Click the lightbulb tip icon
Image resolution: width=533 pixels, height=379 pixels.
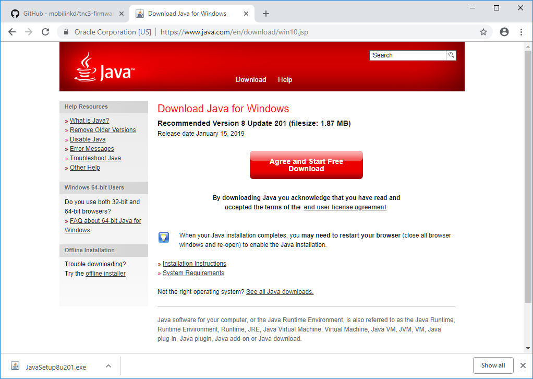pyautogui.click(x=164, y=237)
